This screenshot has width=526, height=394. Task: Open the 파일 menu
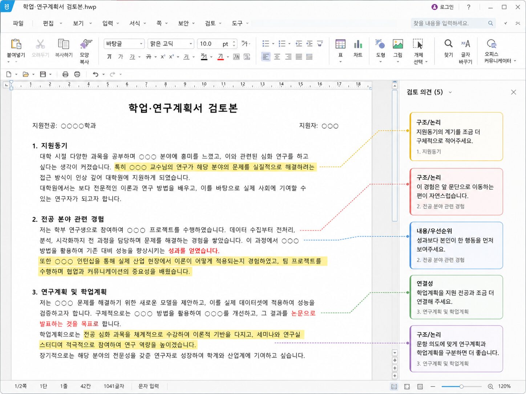click(x=18, y=23)
